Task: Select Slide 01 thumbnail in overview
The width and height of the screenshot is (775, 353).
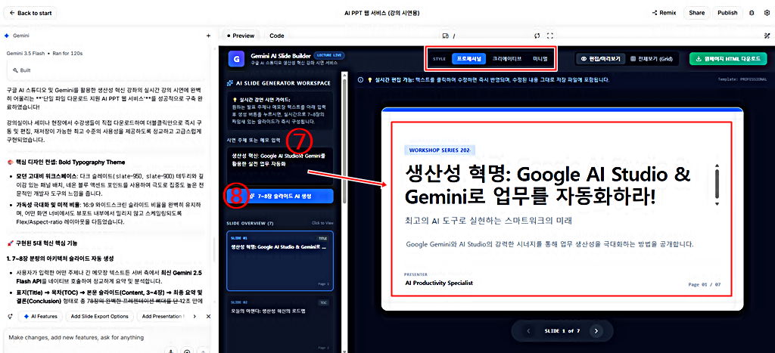Action: click(279, 260)
